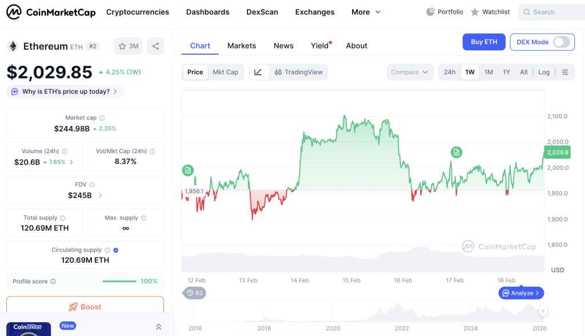Click the green 2,029.8 price label
This screenshot has height=336, width=585.
[558, 153]
